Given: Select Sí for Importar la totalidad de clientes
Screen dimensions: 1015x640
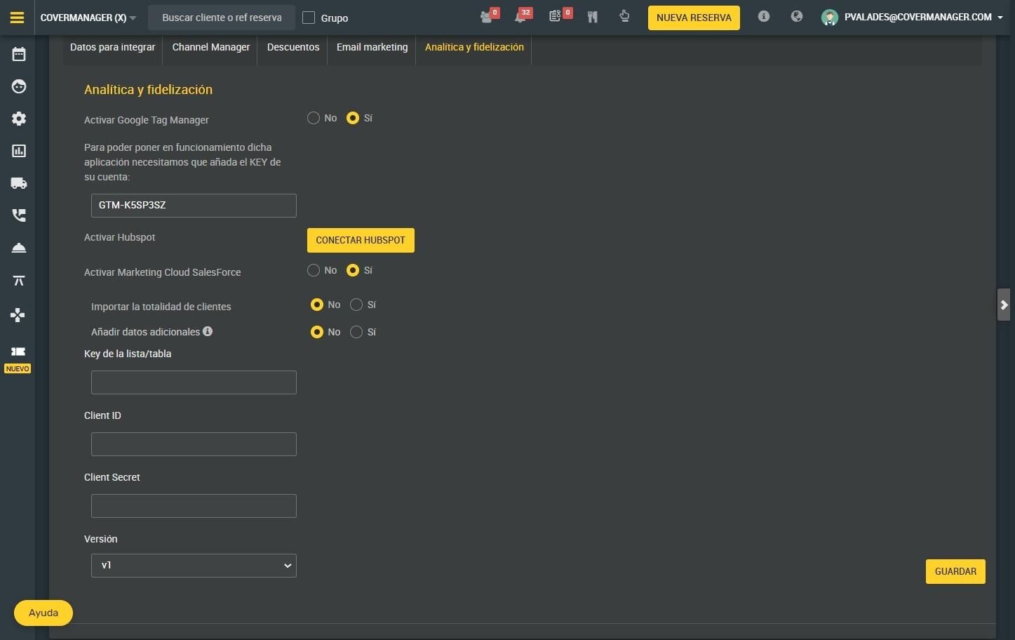Looking at the screenshot, I should 356,305.
